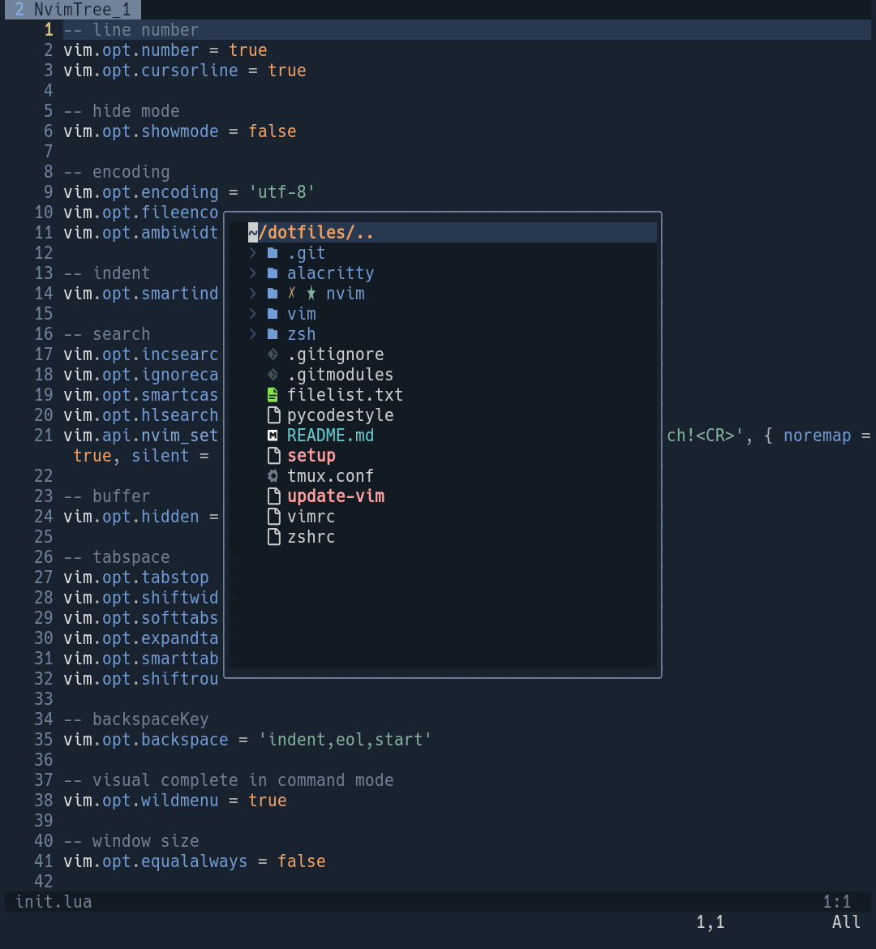Click the git star marker on nvim
876x949 pixels.
(x=311, y=294)
